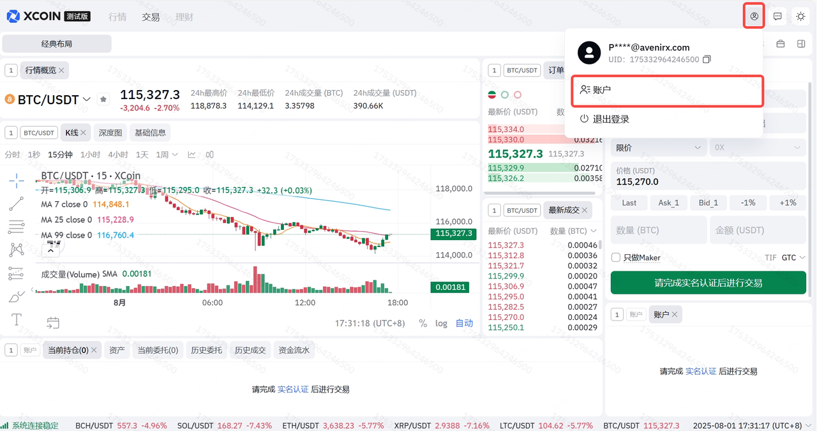Click the 实名认证 link in positions panel
The height and width of the screenshot is (431, 817).
tap(293, 389)
